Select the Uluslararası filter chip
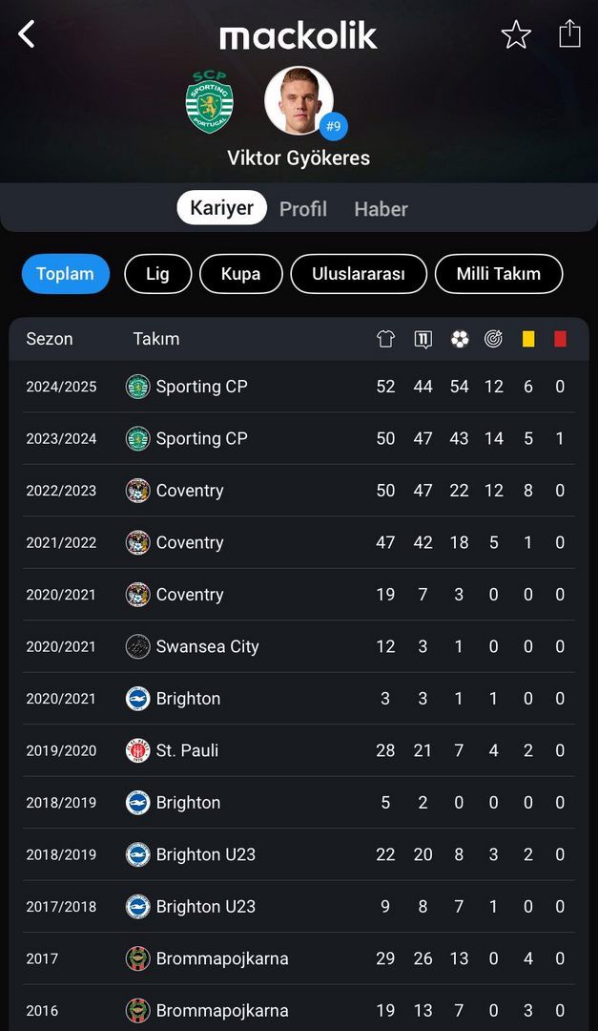 tap(359, 274)
